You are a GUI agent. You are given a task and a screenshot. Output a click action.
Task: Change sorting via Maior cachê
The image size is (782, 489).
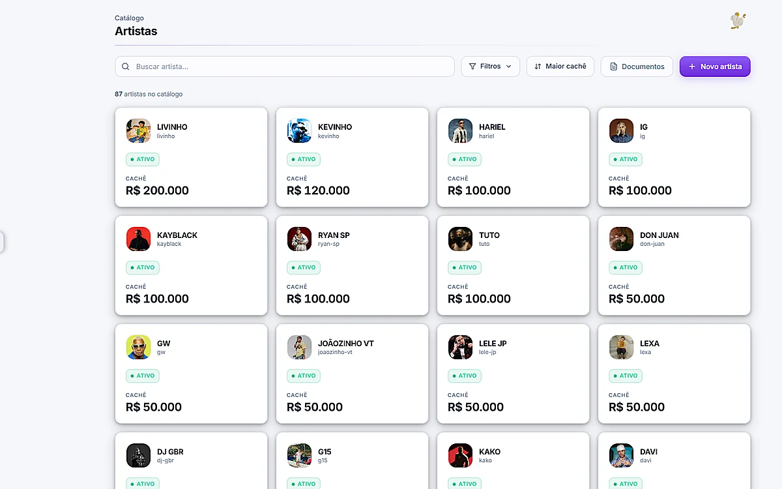[x=560, y=67]
